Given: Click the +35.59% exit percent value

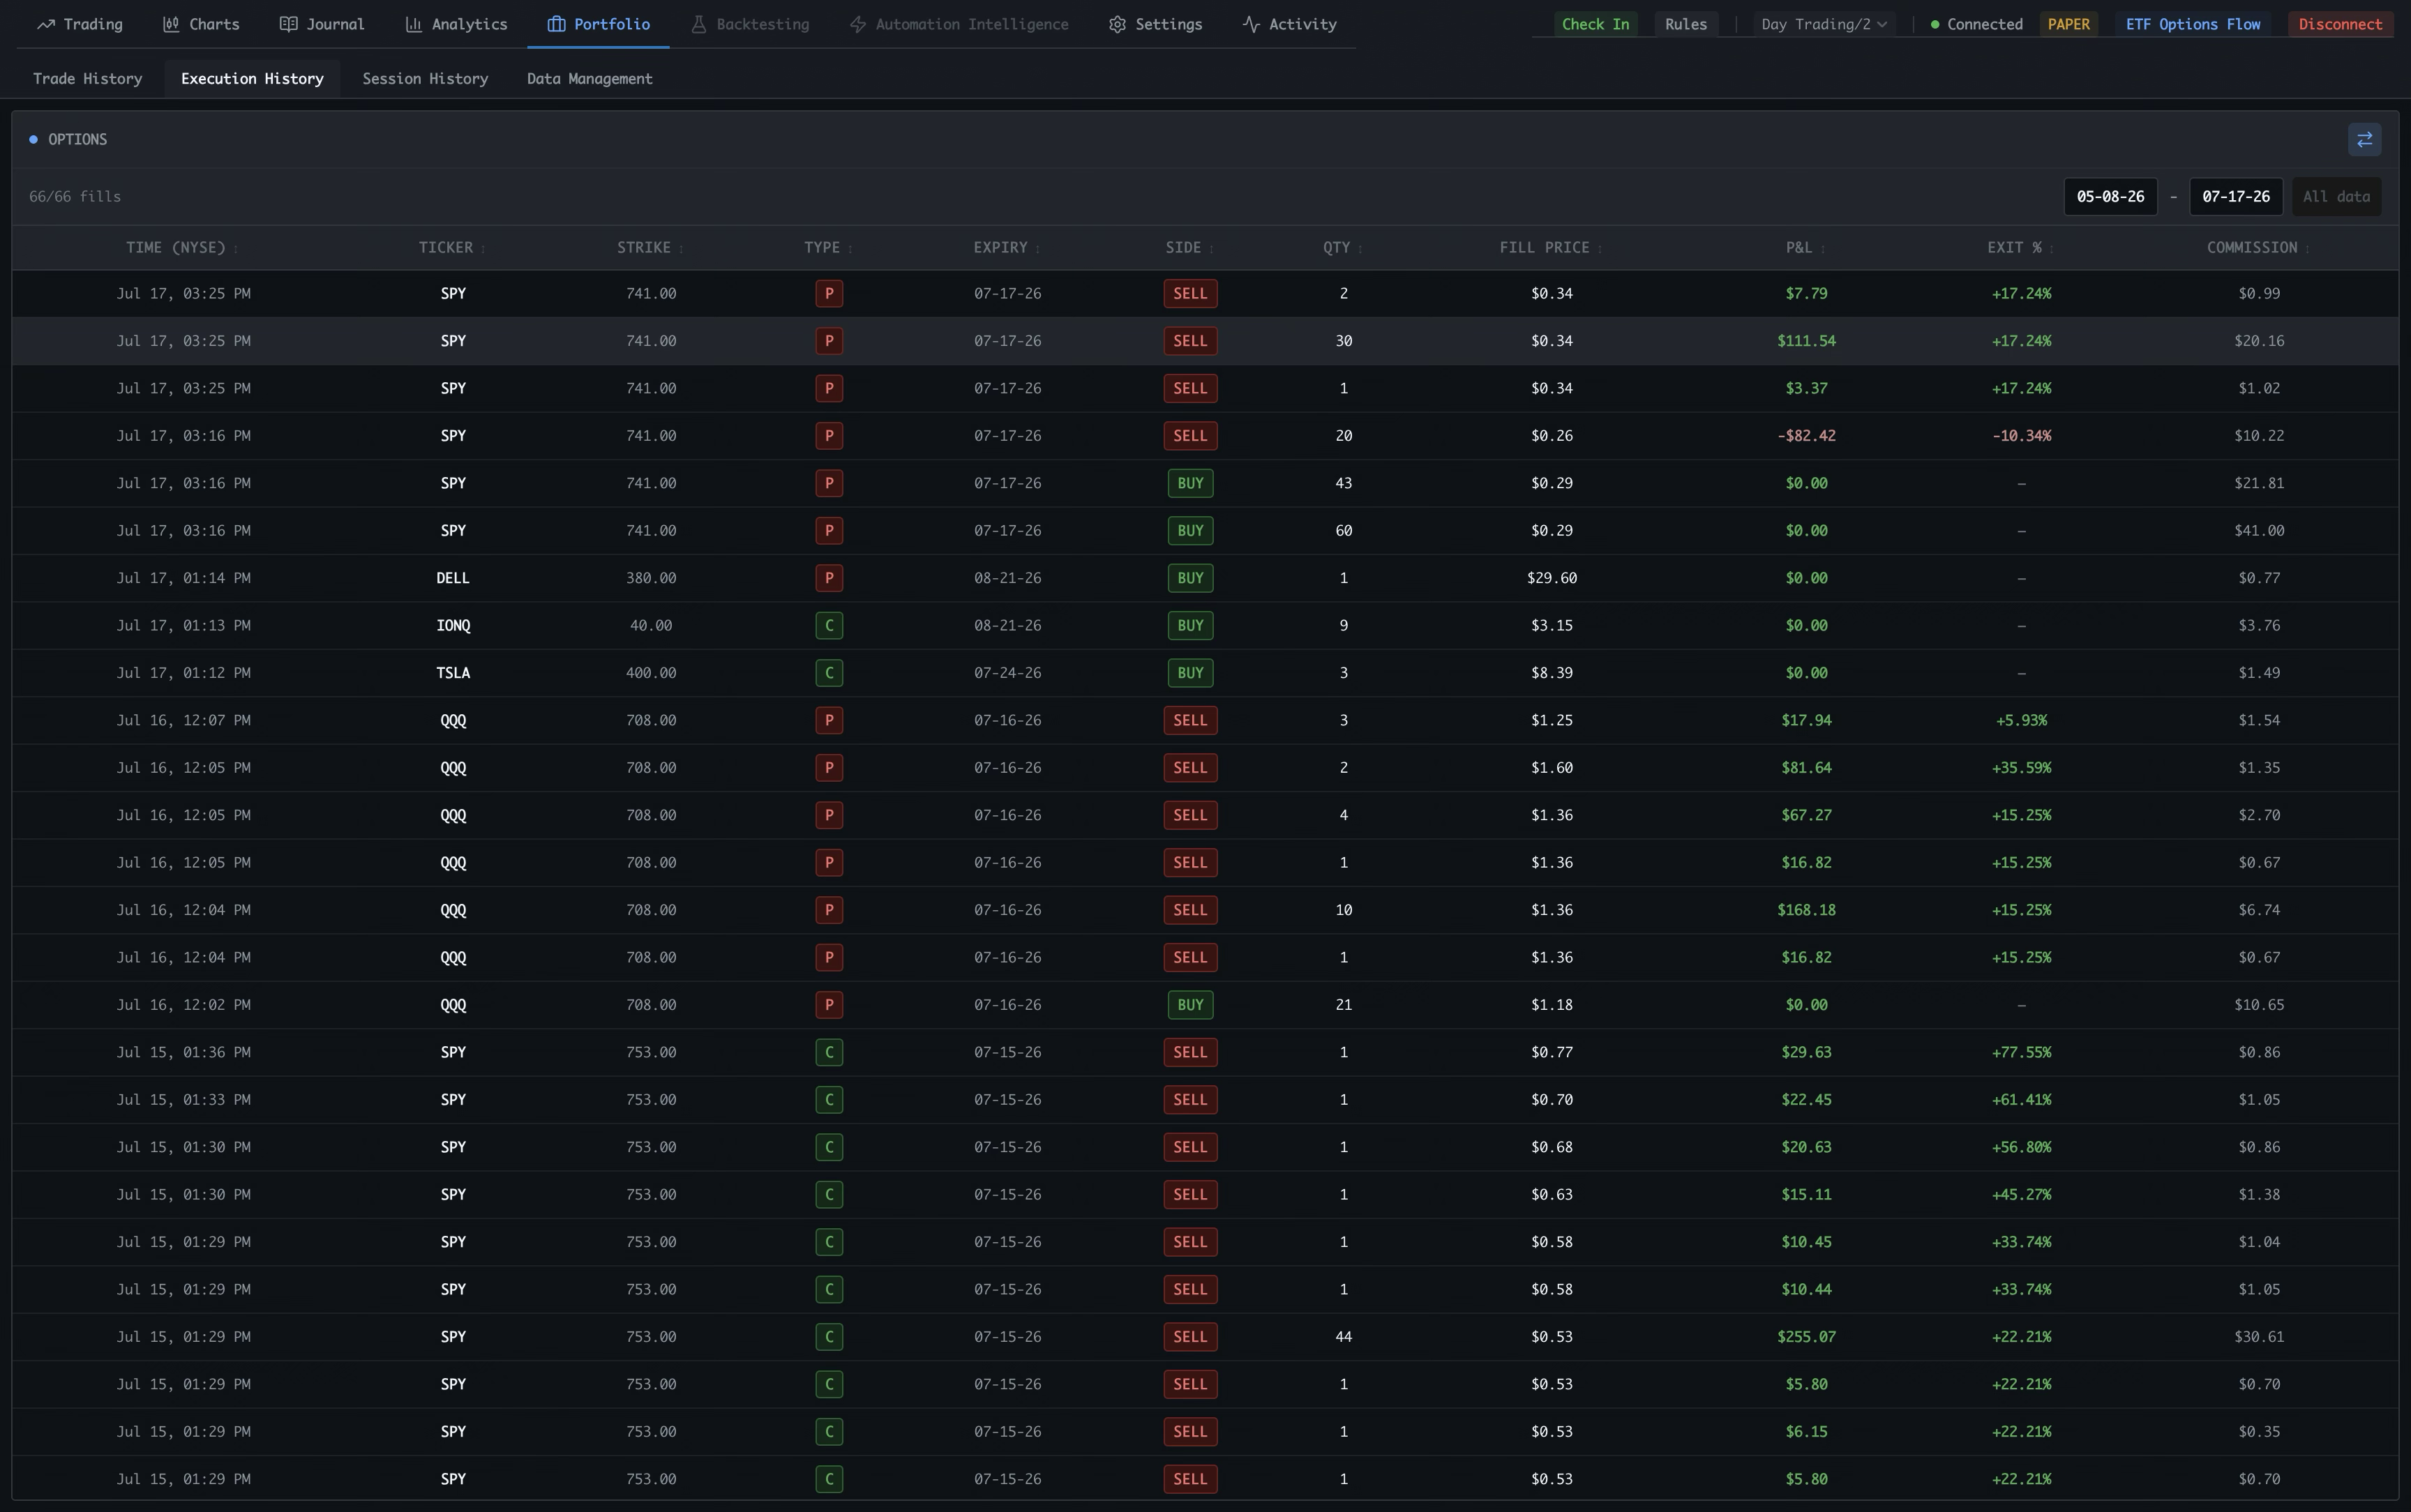Looking at the screenshot, I should click(x=2021, y=768).
